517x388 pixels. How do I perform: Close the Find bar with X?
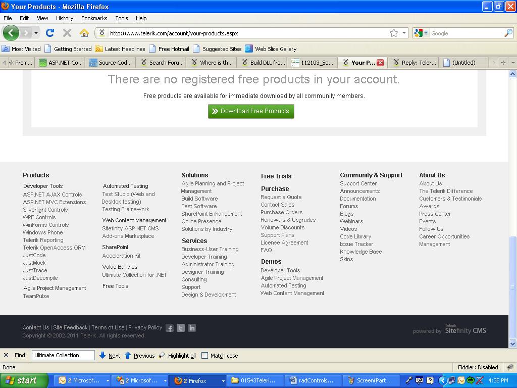6,355
